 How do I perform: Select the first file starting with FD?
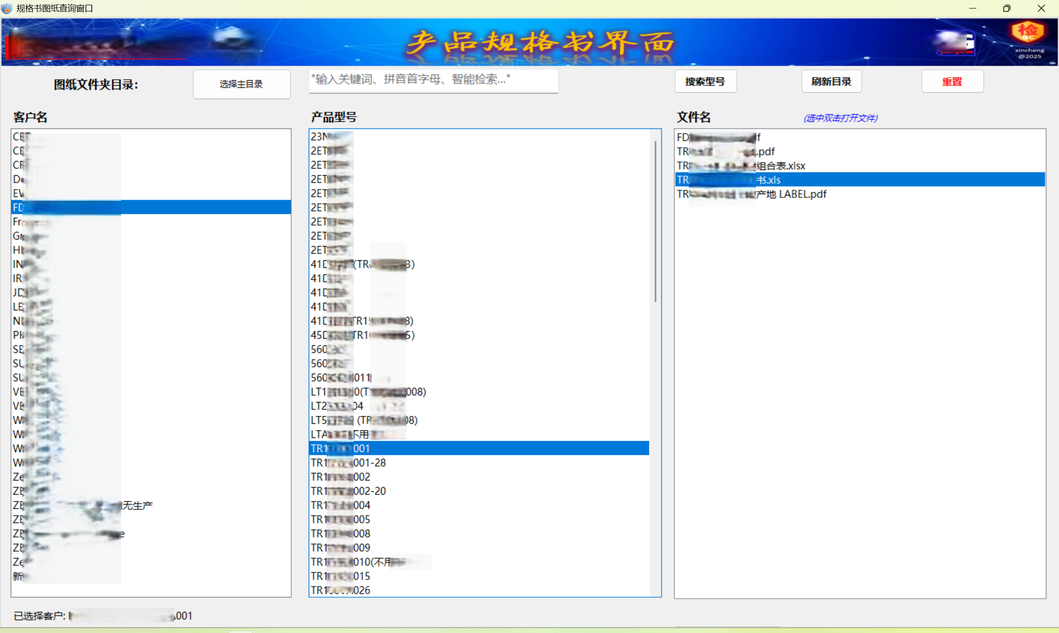click(x=718, y=137)
